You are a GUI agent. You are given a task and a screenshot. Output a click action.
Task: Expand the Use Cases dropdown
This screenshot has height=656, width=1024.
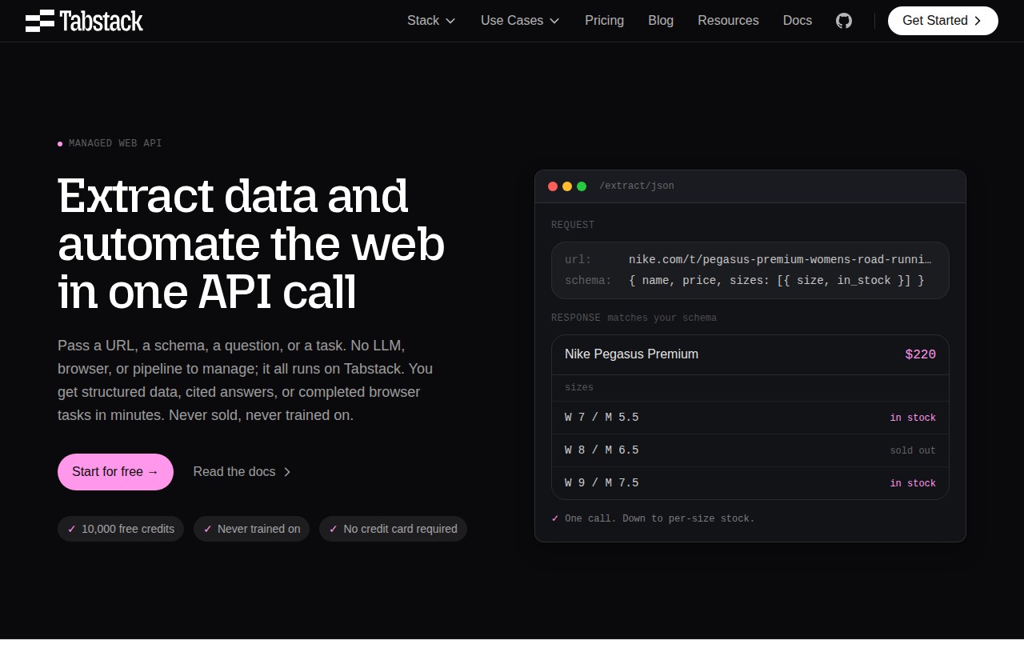click(520, 21)
